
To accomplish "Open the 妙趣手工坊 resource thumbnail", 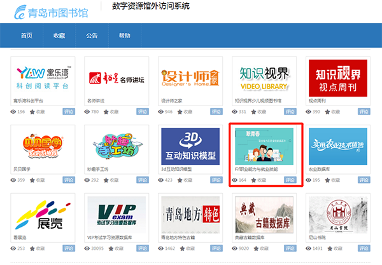I will click(x=117, y=146).
